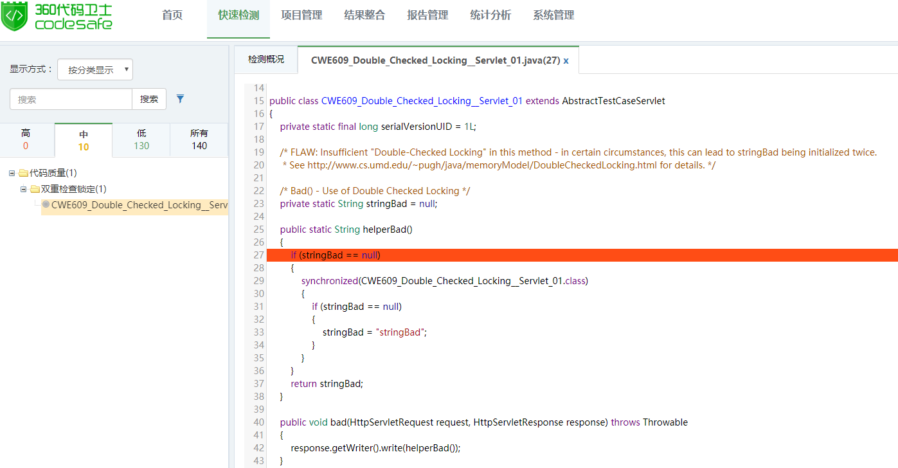The image size is (898, 468).
Task: Click 'private static String stringBad = null' line
Action: pyautogui.click(x=359, y=204)
